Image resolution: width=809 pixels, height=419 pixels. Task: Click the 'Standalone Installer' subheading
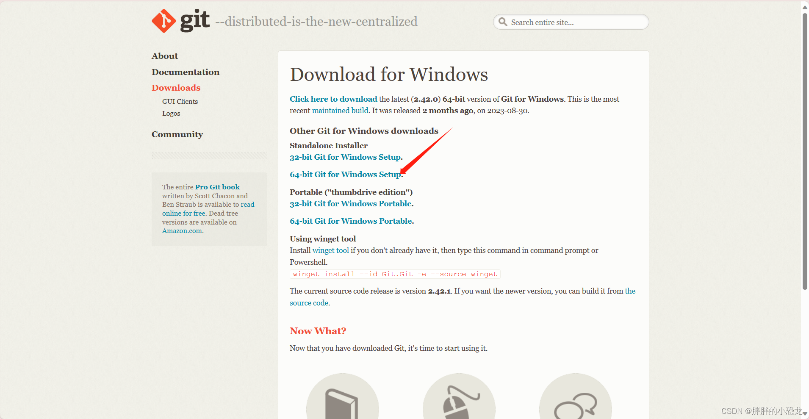pos(329,145)
